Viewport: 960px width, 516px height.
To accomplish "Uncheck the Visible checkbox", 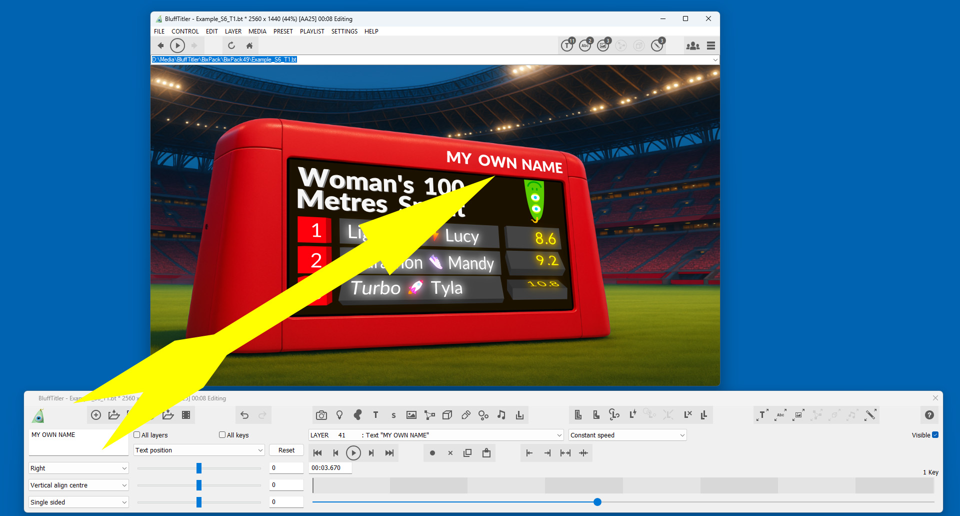I will (935, 435).
